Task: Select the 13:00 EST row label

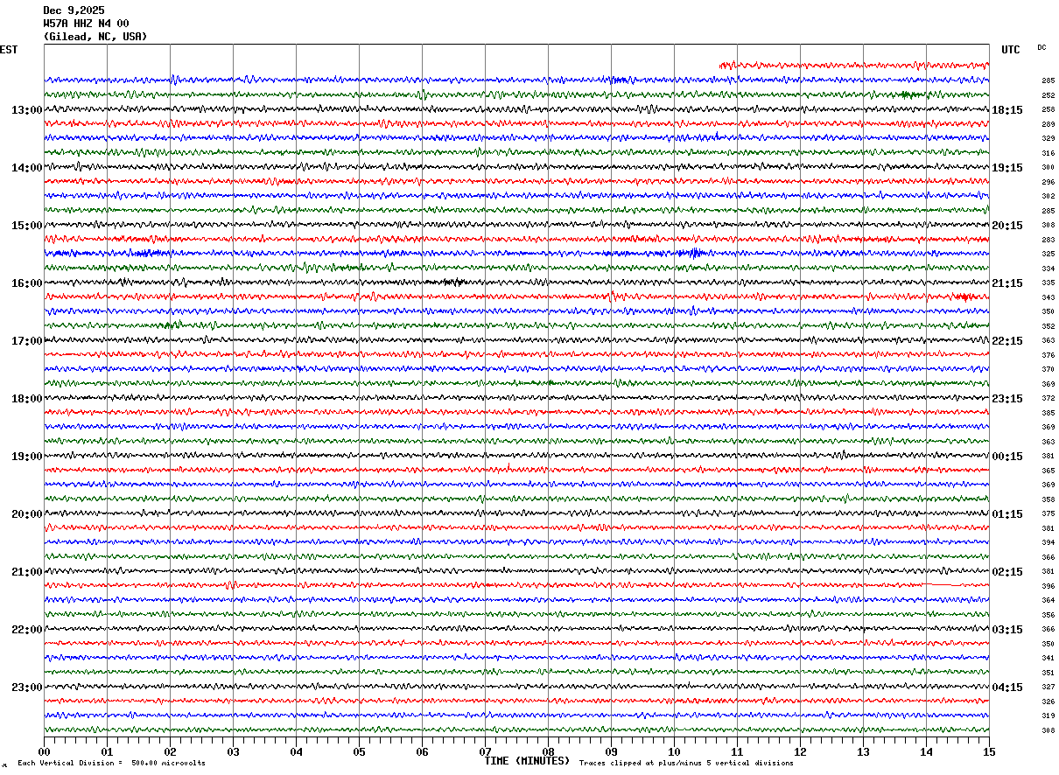Action: (27, 110)
